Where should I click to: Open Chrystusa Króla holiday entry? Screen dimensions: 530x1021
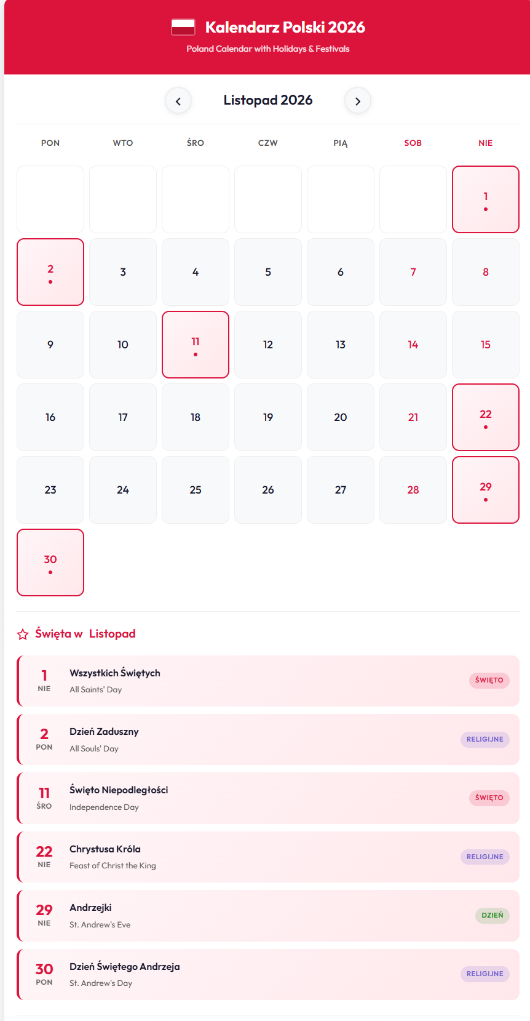[268, 857]
